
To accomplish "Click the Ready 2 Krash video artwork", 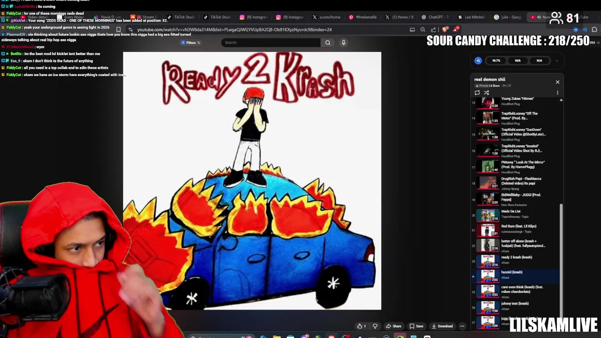I will point(252,181).
